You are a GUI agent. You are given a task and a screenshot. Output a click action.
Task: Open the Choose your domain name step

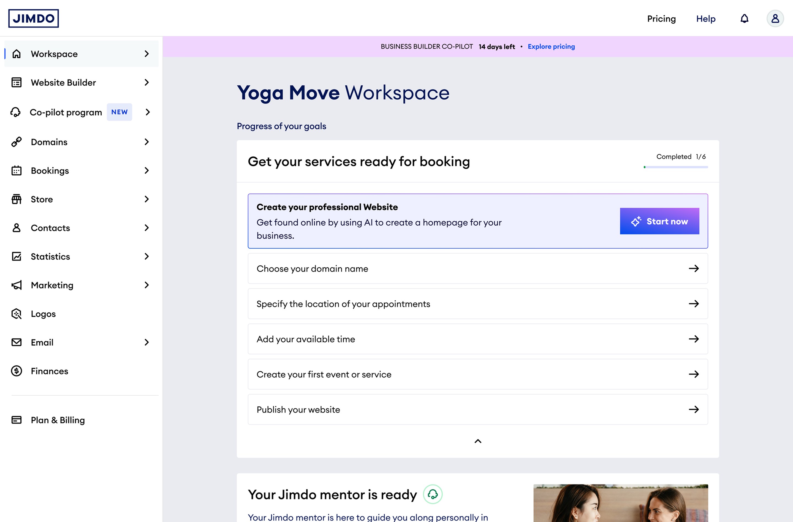pos(478,268)
